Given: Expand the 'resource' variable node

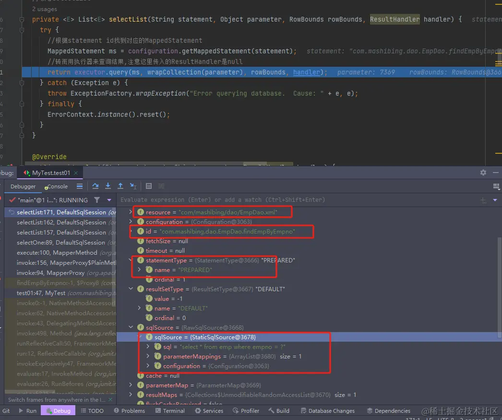Looking at the screenshot, I should point(131,212).
